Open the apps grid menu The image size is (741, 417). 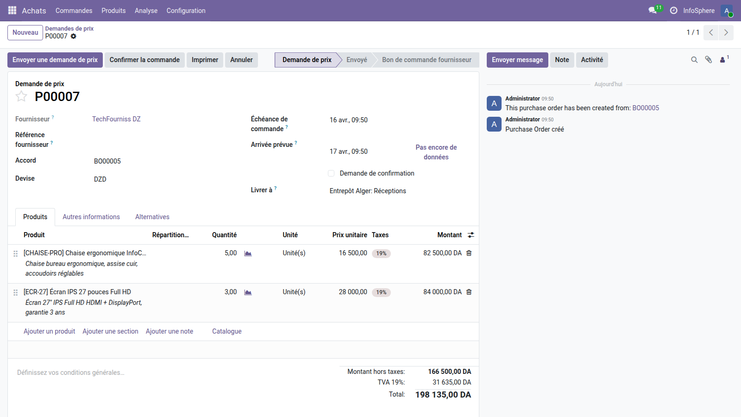click(x=12, y=10)
